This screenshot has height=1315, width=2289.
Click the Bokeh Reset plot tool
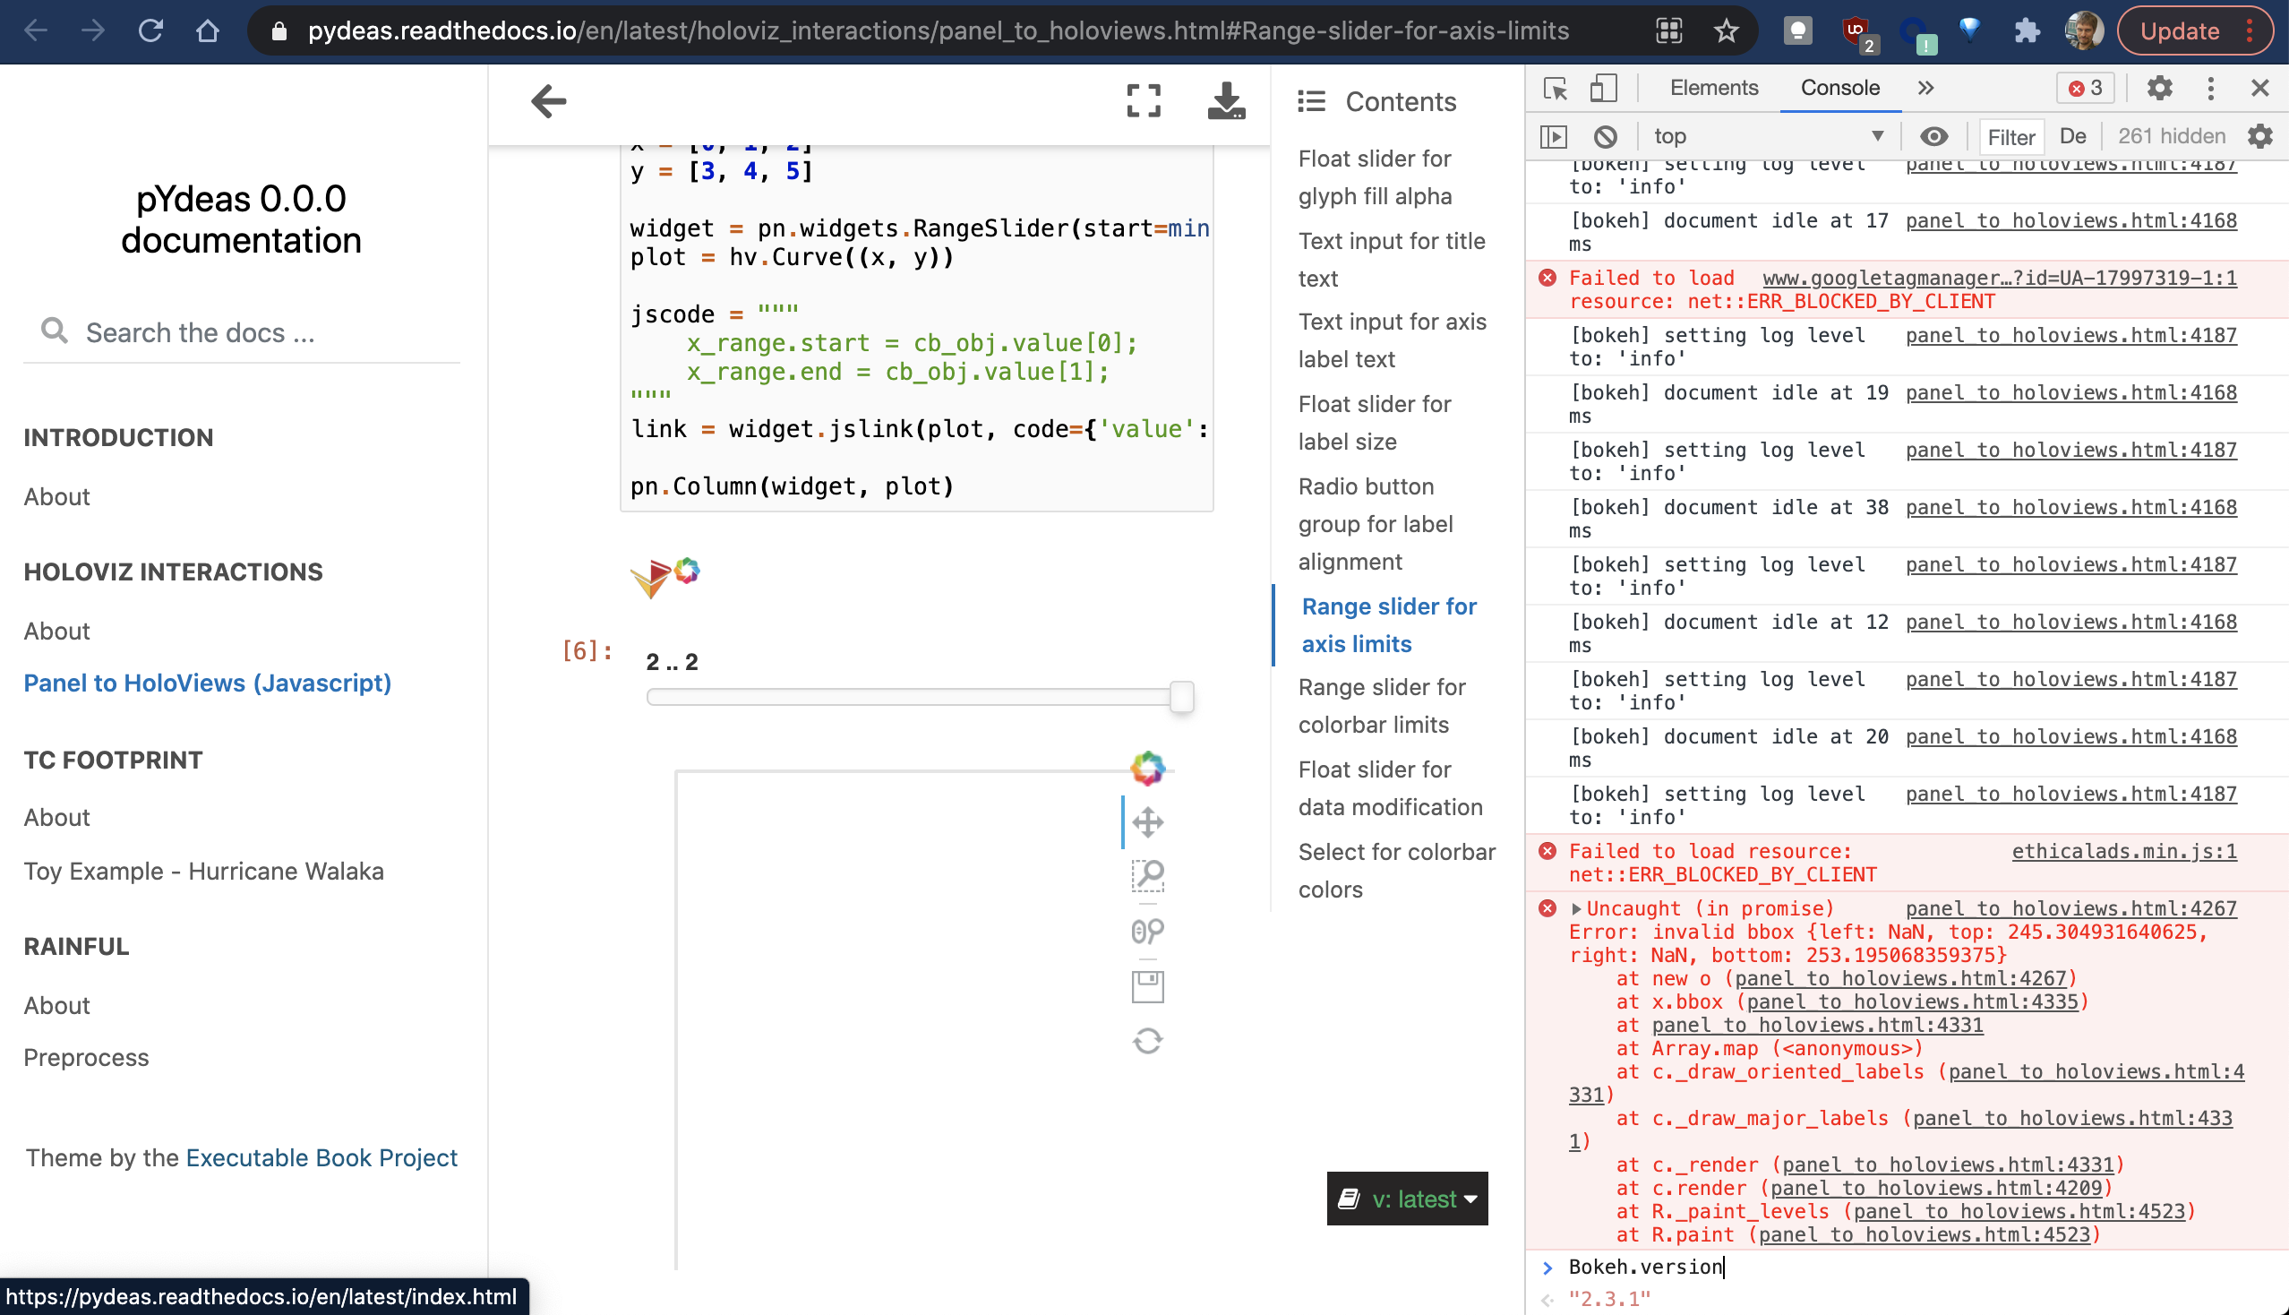[1147, 1042]
